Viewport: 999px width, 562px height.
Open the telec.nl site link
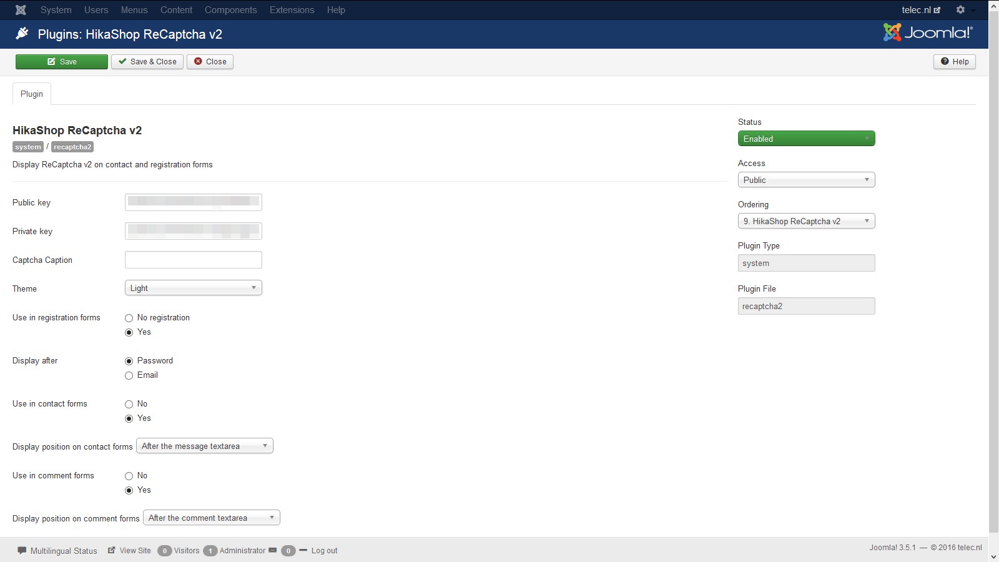click(921, 10)
